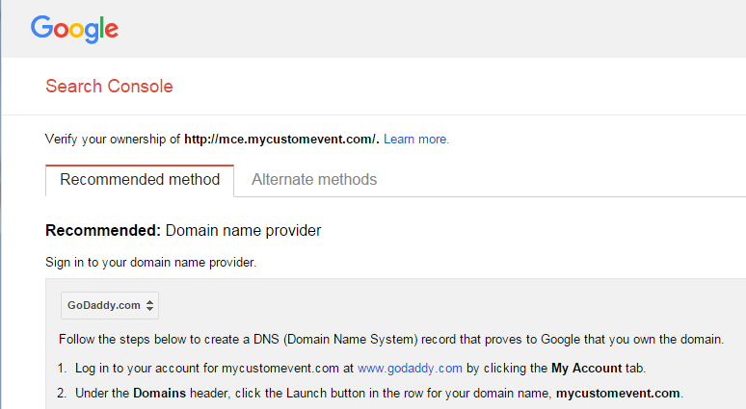
Task: Click 'Sign in to your domain name provider.' text
Action: pyautogui.click(x=150, y=262)
